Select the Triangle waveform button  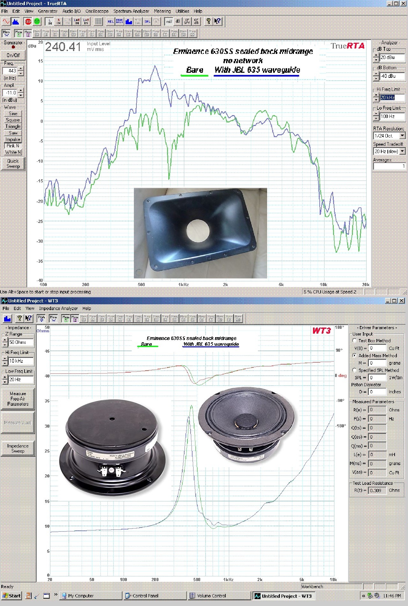click(x=13, y=126)
